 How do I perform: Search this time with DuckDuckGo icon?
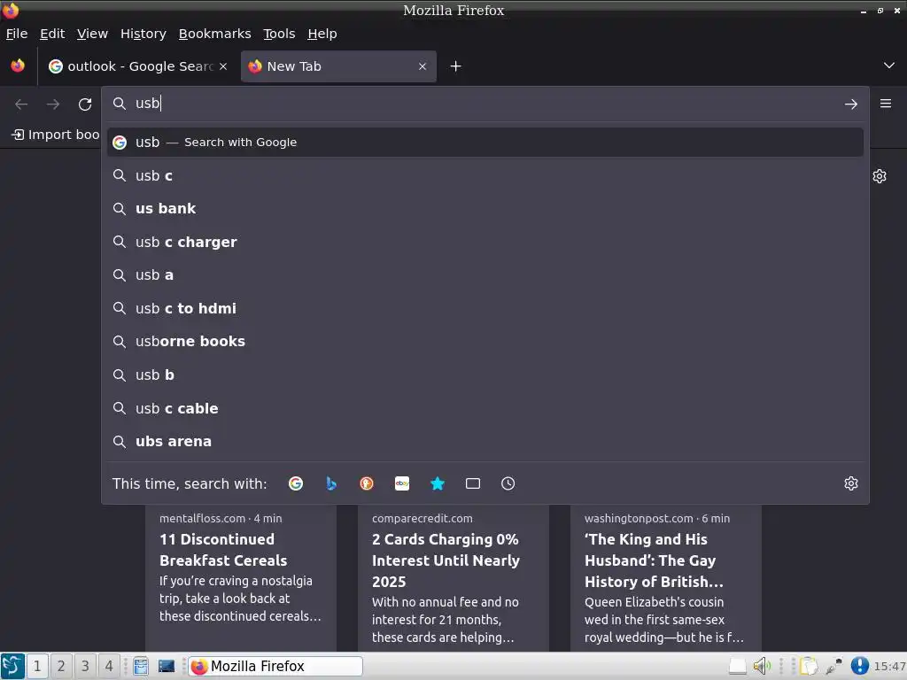click(x=367, y=483)
